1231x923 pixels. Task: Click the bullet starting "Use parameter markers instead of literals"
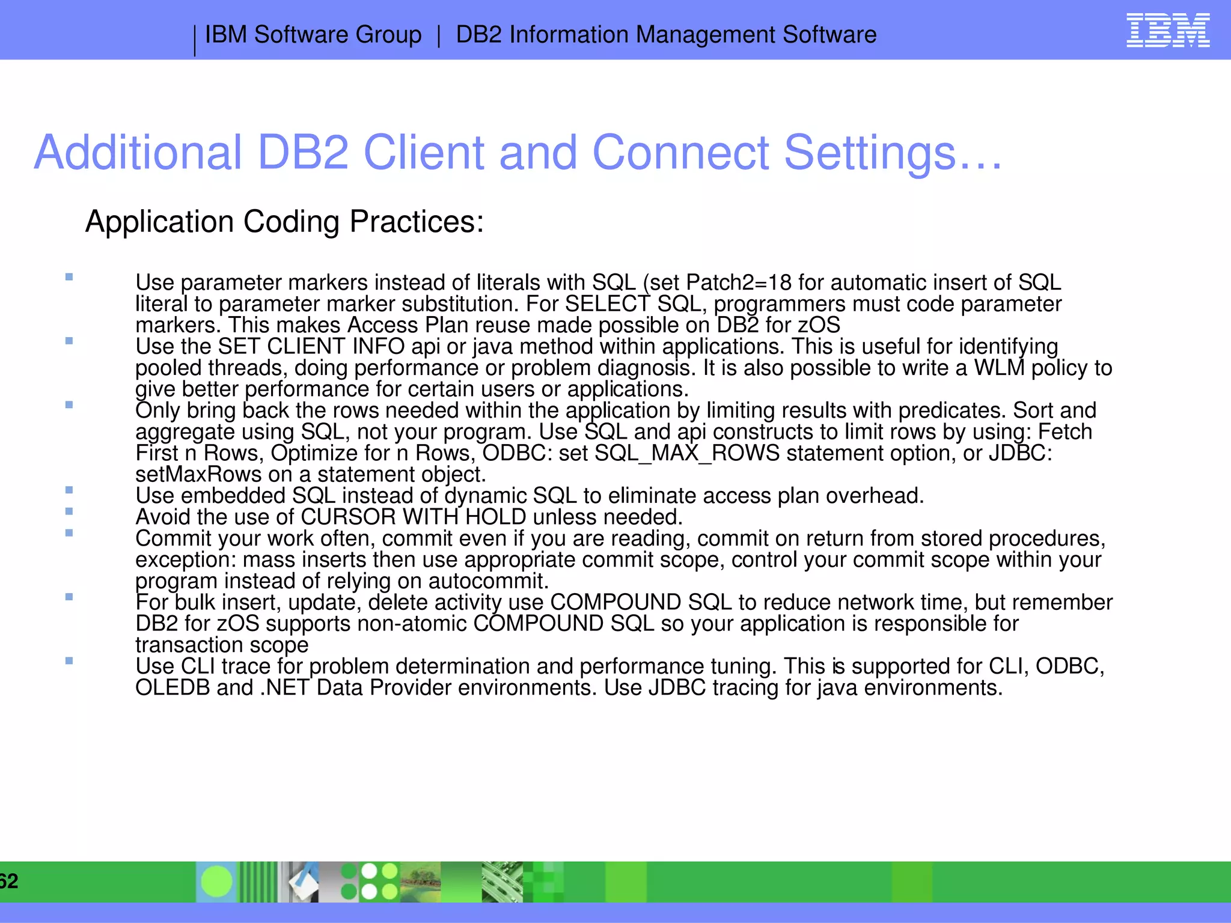click(x=599, y=303)
